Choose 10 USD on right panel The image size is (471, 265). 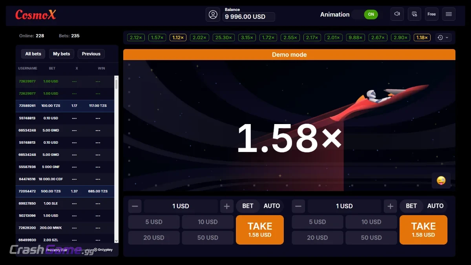(371, 222)
